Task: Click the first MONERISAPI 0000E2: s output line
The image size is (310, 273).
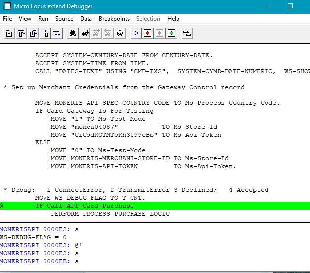Action: (x=39, y=229)
